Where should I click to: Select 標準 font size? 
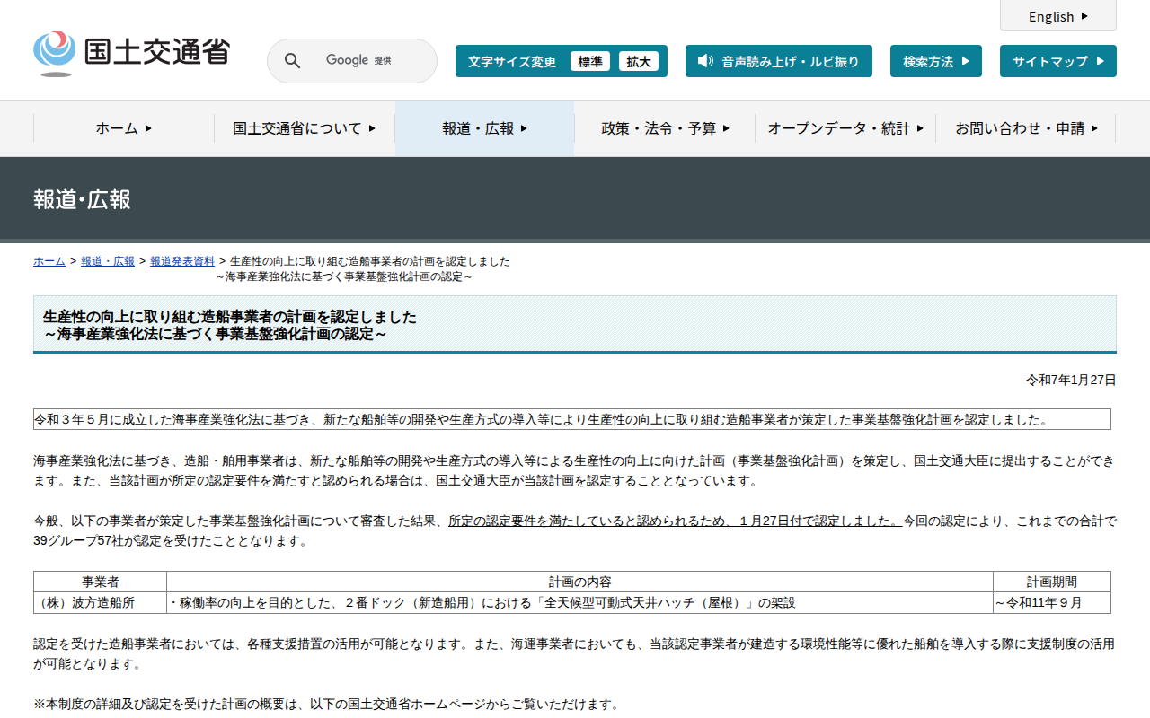click(x=589, y=61)
